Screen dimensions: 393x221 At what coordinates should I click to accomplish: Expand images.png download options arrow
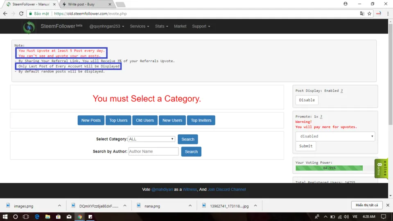click(59, 206)
